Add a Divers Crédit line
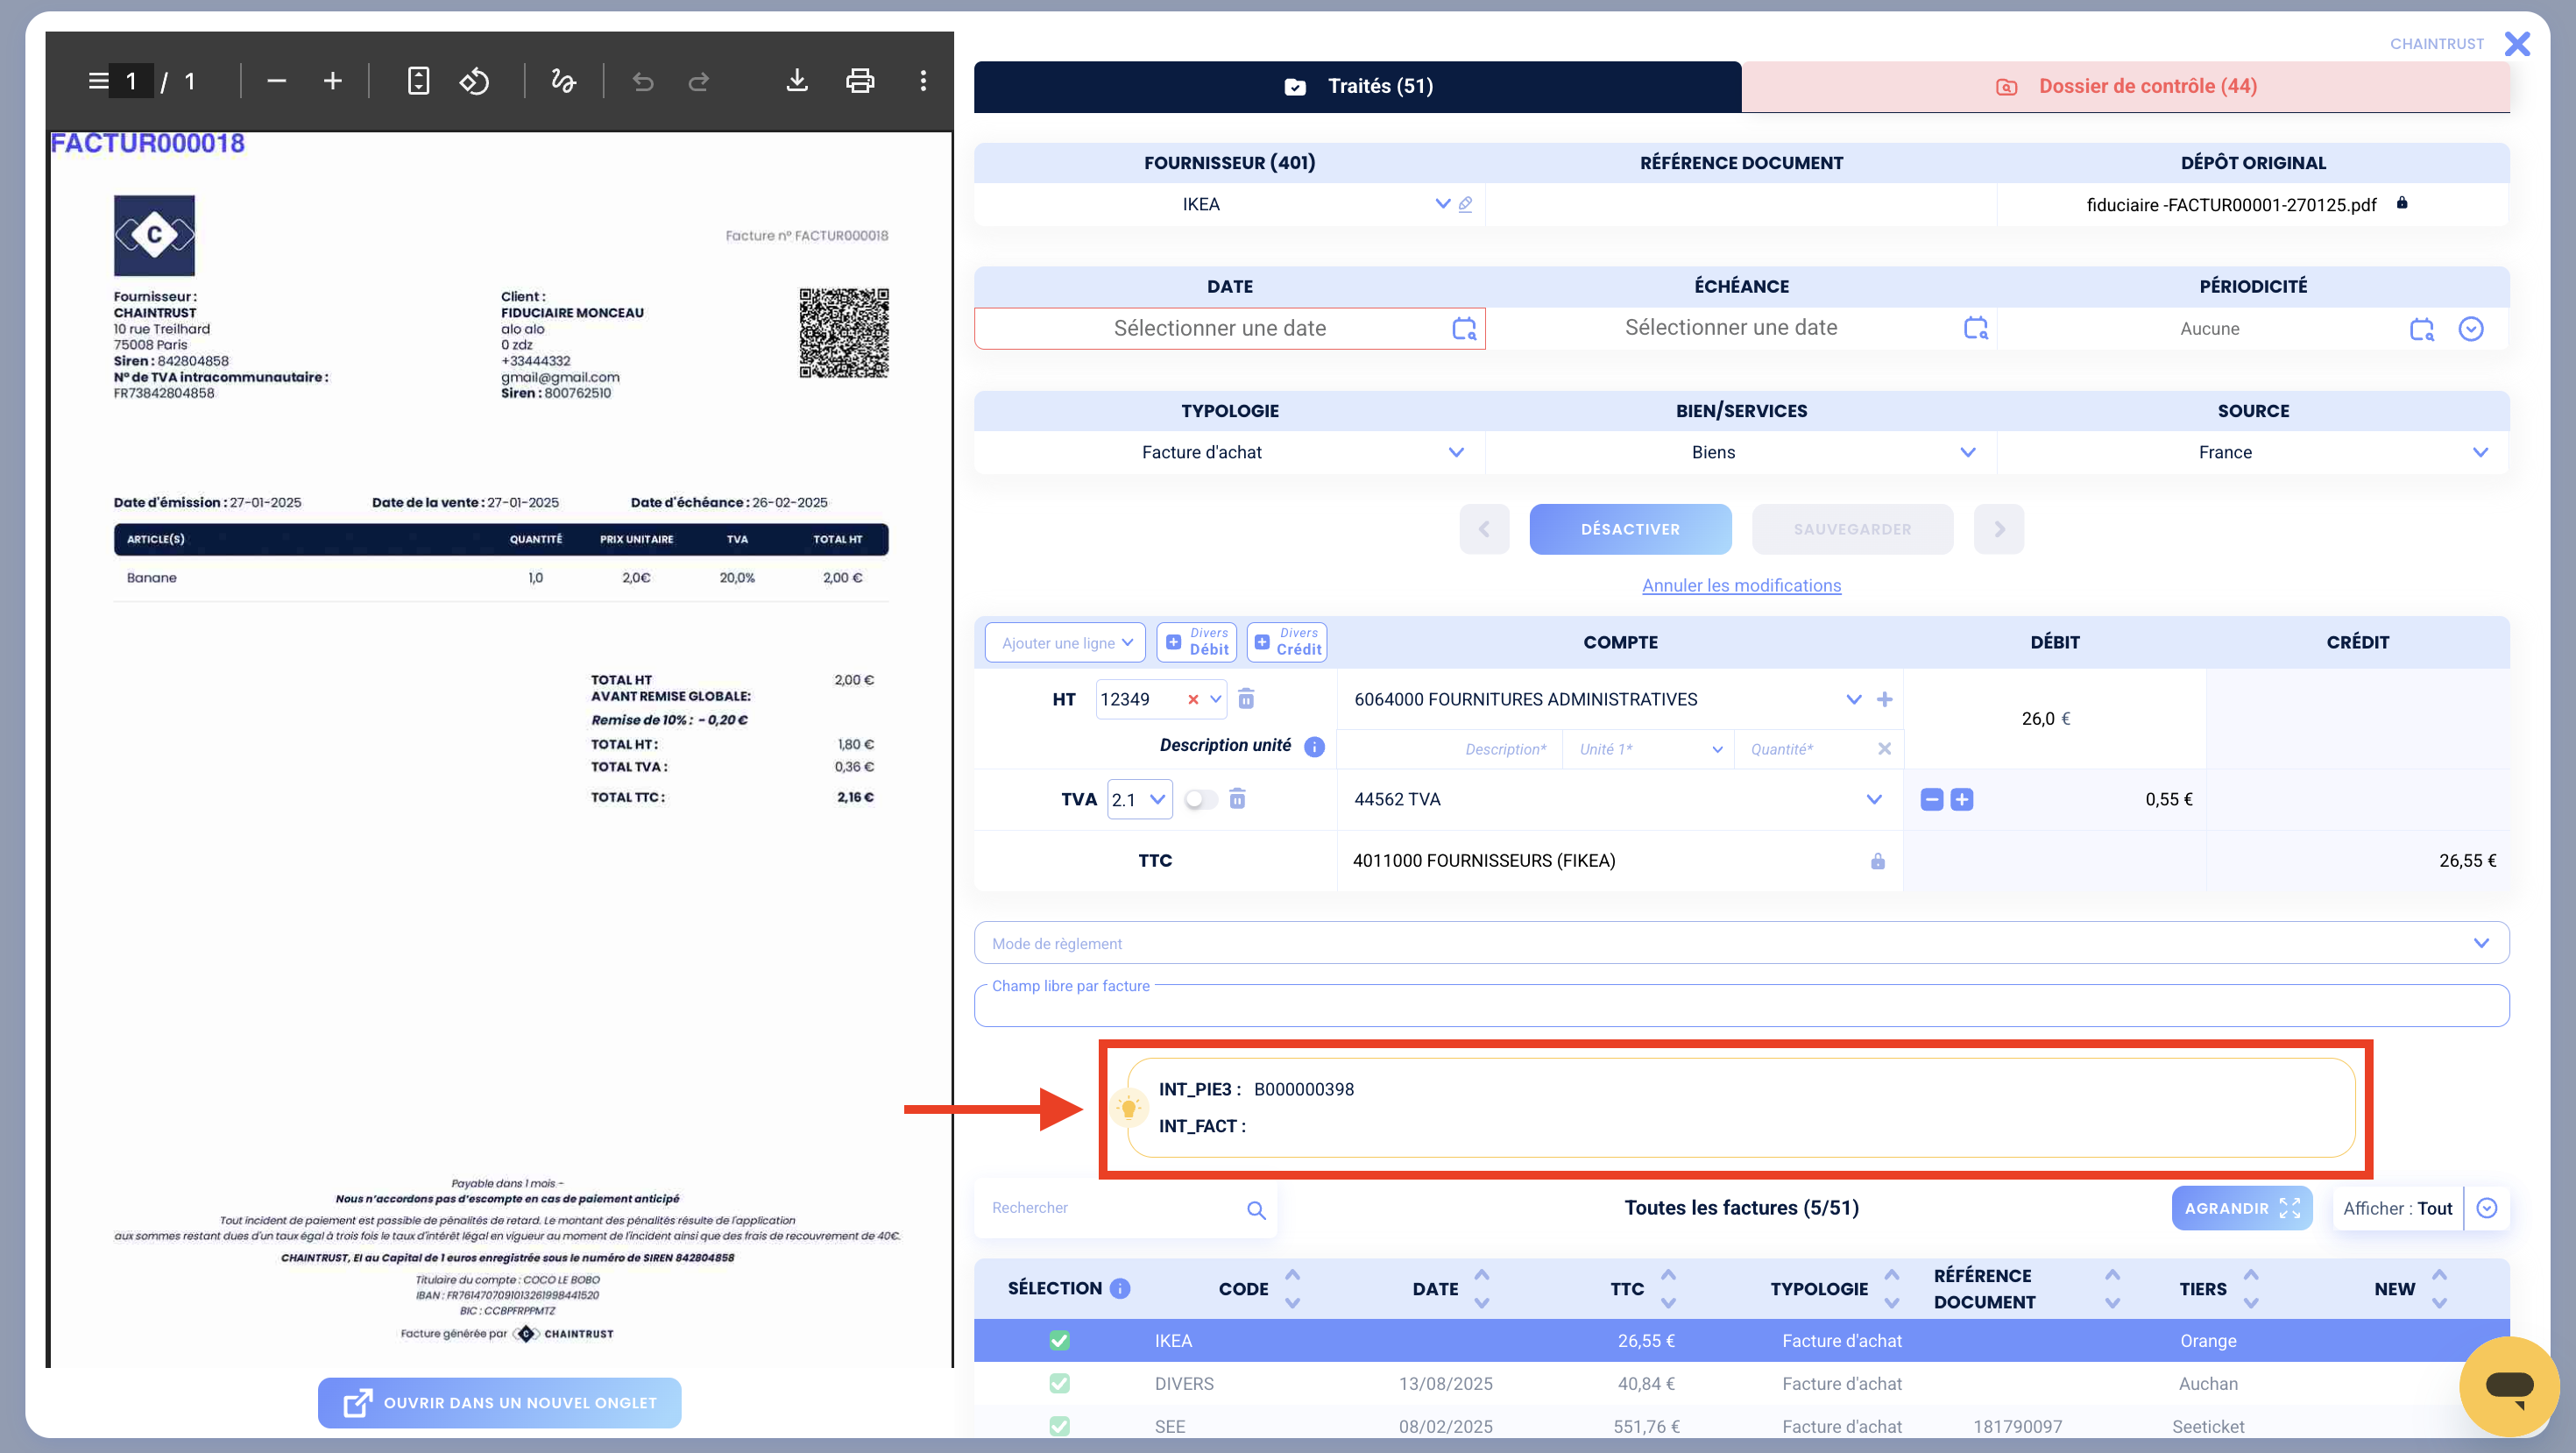 tap(1286, 642)
